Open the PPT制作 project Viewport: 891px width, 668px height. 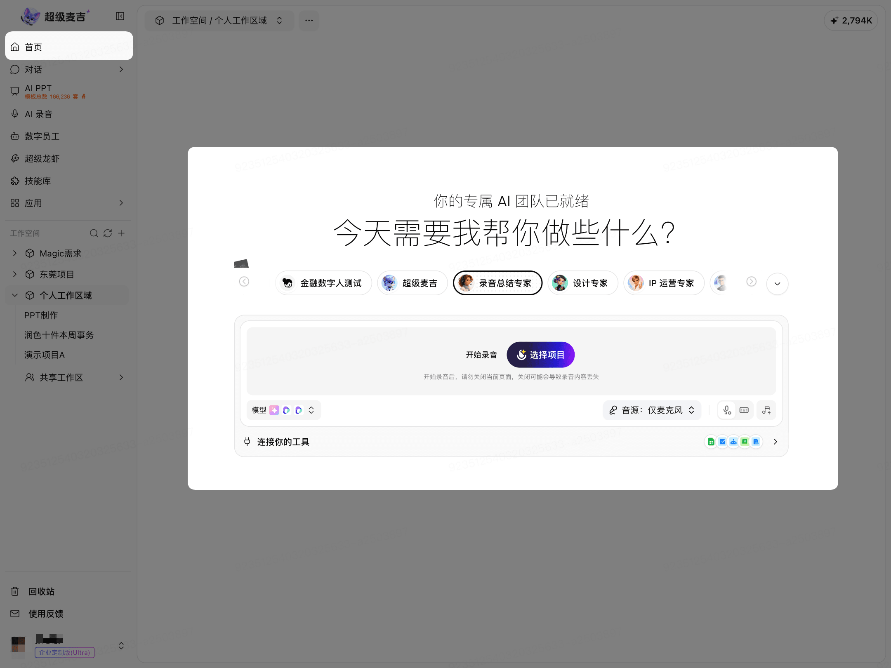point(41,315)
